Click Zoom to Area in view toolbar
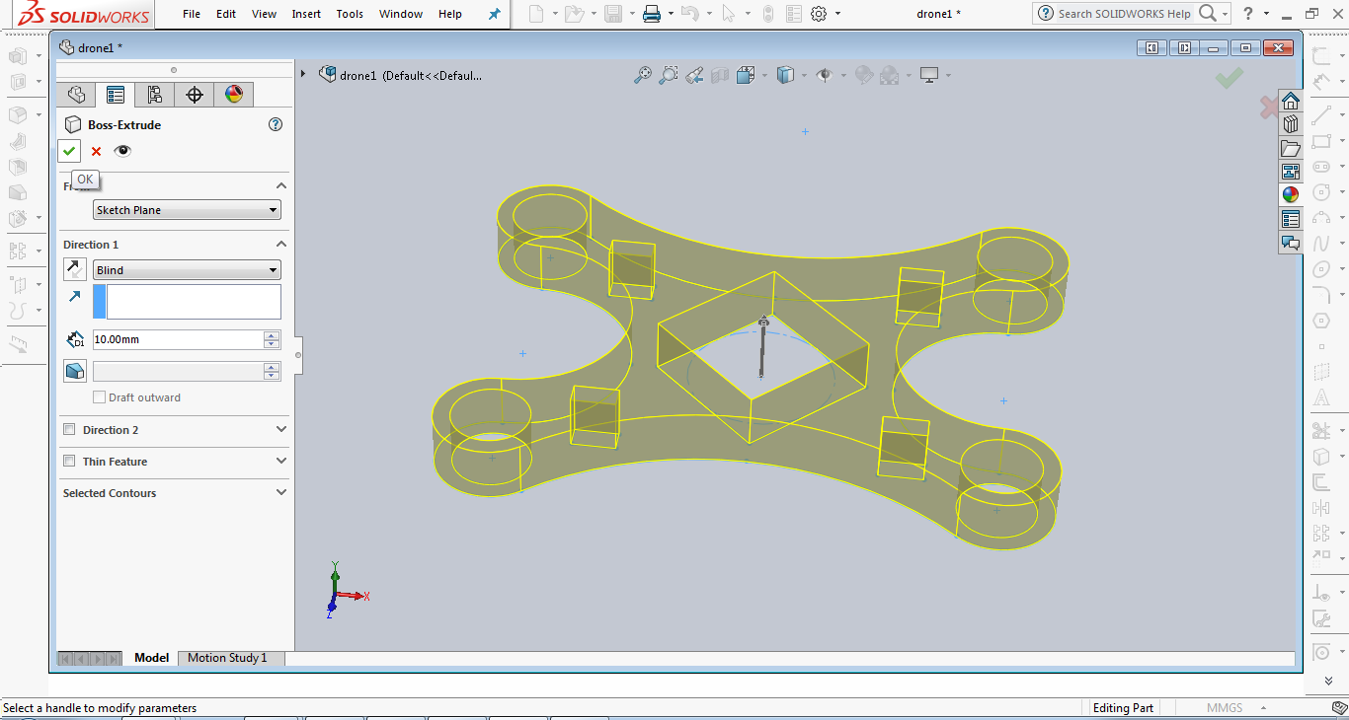The width and height of the screenshot is (1349, 720). pyautogui.click(x=669, y=75)
